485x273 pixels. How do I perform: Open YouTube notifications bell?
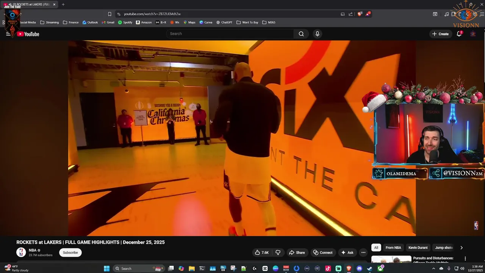click(x=459, y=34)
